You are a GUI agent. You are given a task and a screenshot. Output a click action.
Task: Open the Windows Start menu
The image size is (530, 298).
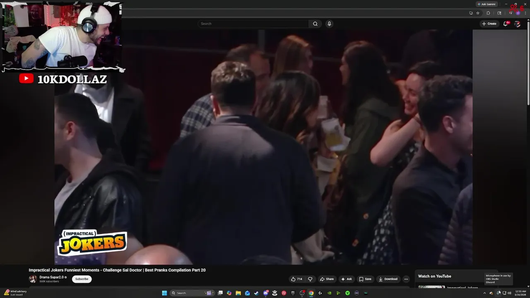coord(164,293)
